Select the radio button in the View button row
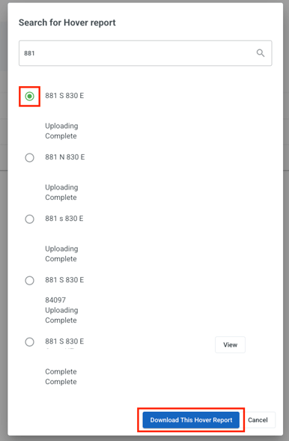 click(29, 341)
